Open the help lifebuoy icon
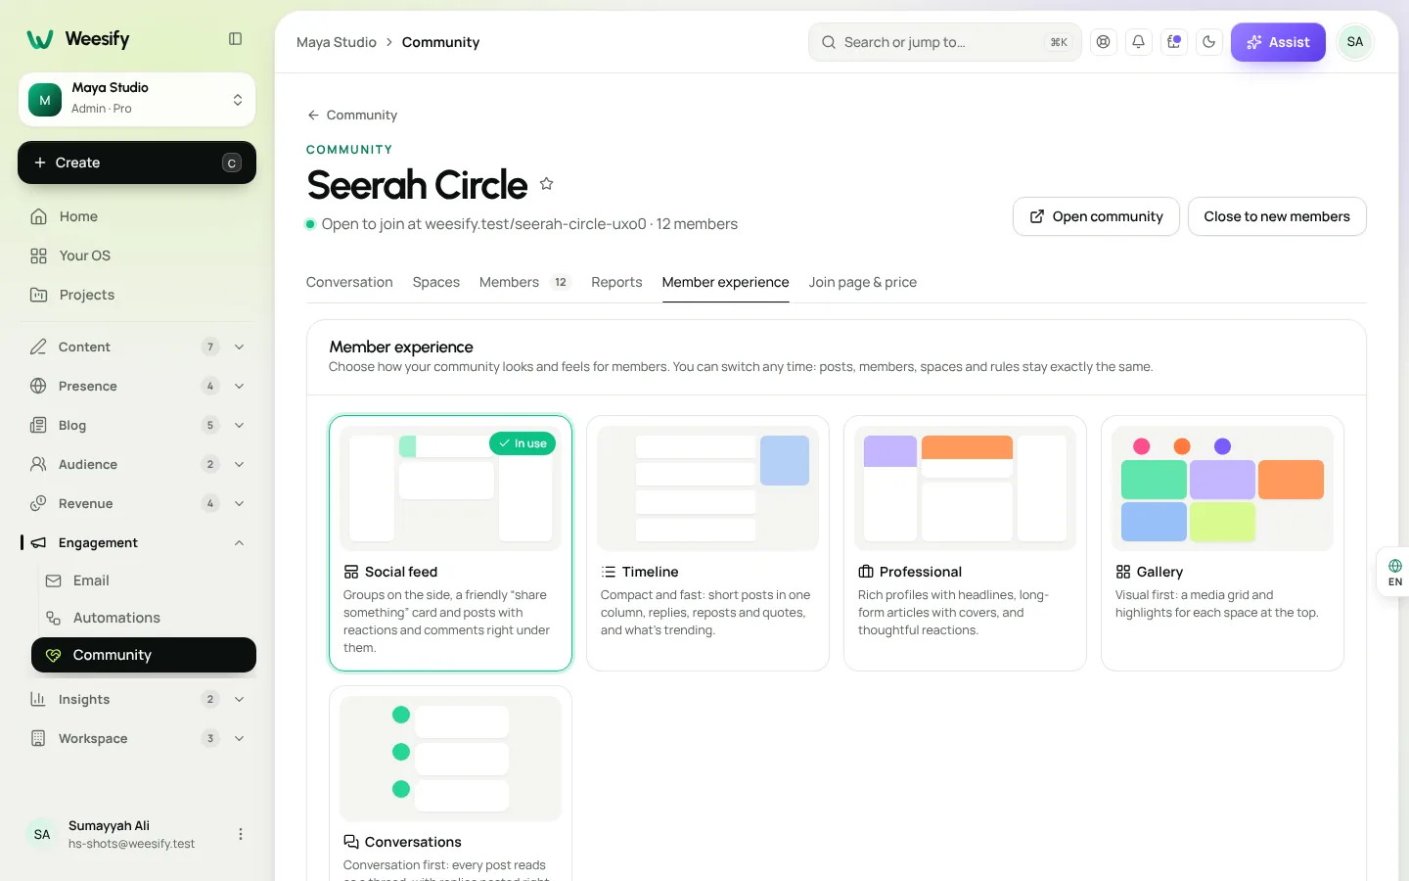The image size is (1409, 881). [x=1104, y=42]
